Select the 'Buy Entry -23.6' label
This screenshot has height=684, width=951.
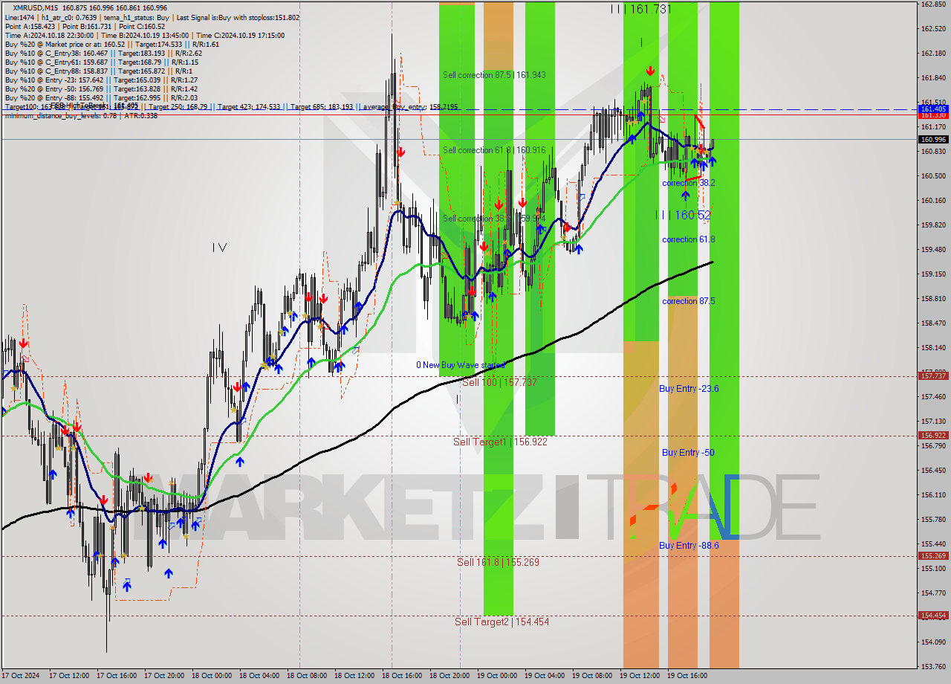pos(689,389)
